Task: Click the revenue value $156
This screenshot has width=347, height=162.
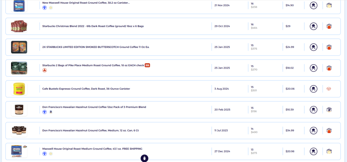Action: point(254,111)
